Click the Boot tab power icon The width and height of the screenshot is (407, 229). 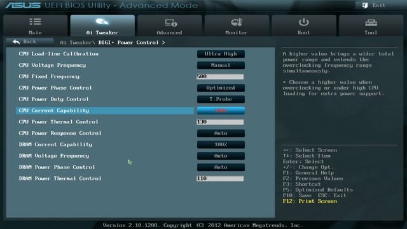[x=303, y=22]
